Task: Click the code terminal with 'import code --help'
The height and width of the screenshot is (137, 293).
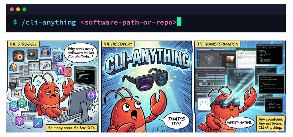Action: click(x=271, y=84)
